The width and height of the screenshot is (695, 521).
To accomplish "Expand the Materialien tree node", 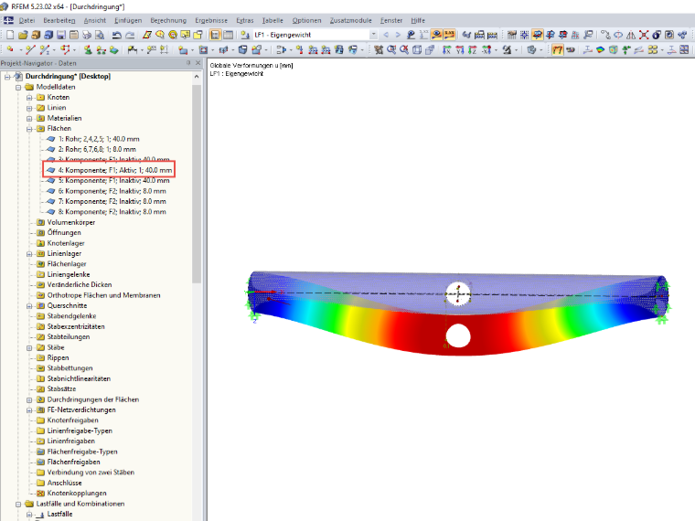I will click(x=29, y=119).
